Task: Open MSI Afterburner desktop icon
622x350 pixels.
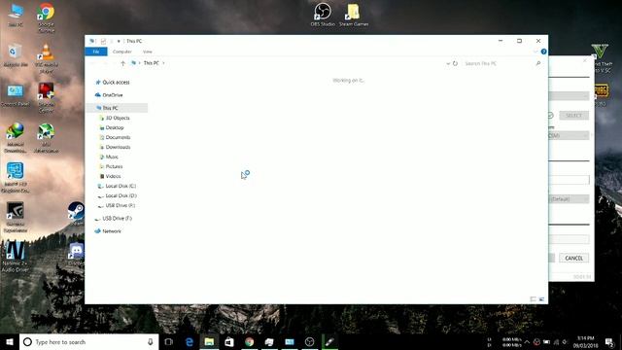Action: [x=46, y=137]
